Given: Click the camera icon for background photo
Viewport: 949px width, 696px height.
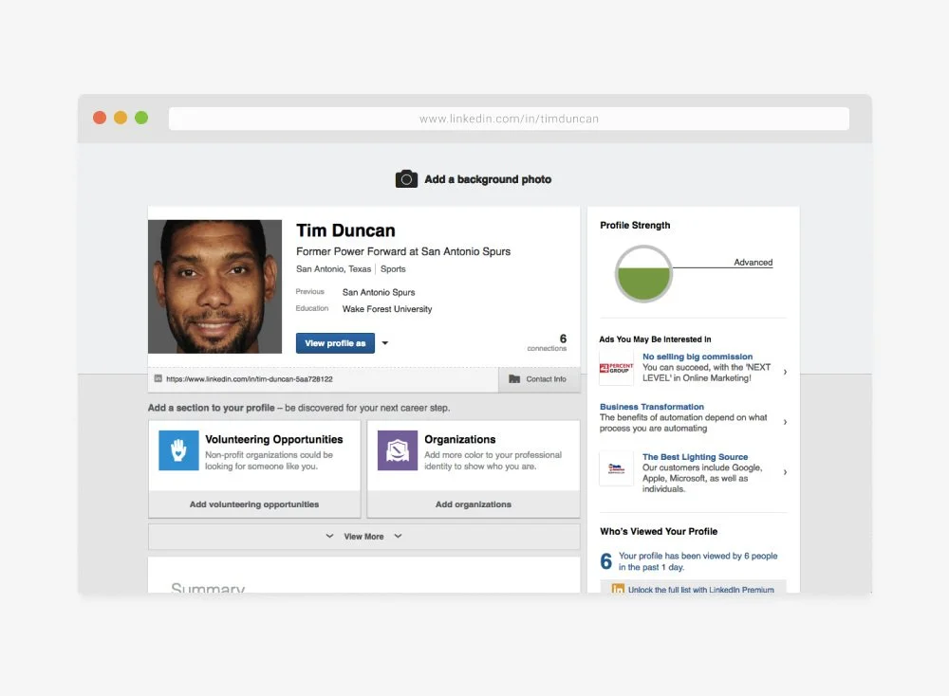Looking at the screenshot, I should (x=406, y=179).
